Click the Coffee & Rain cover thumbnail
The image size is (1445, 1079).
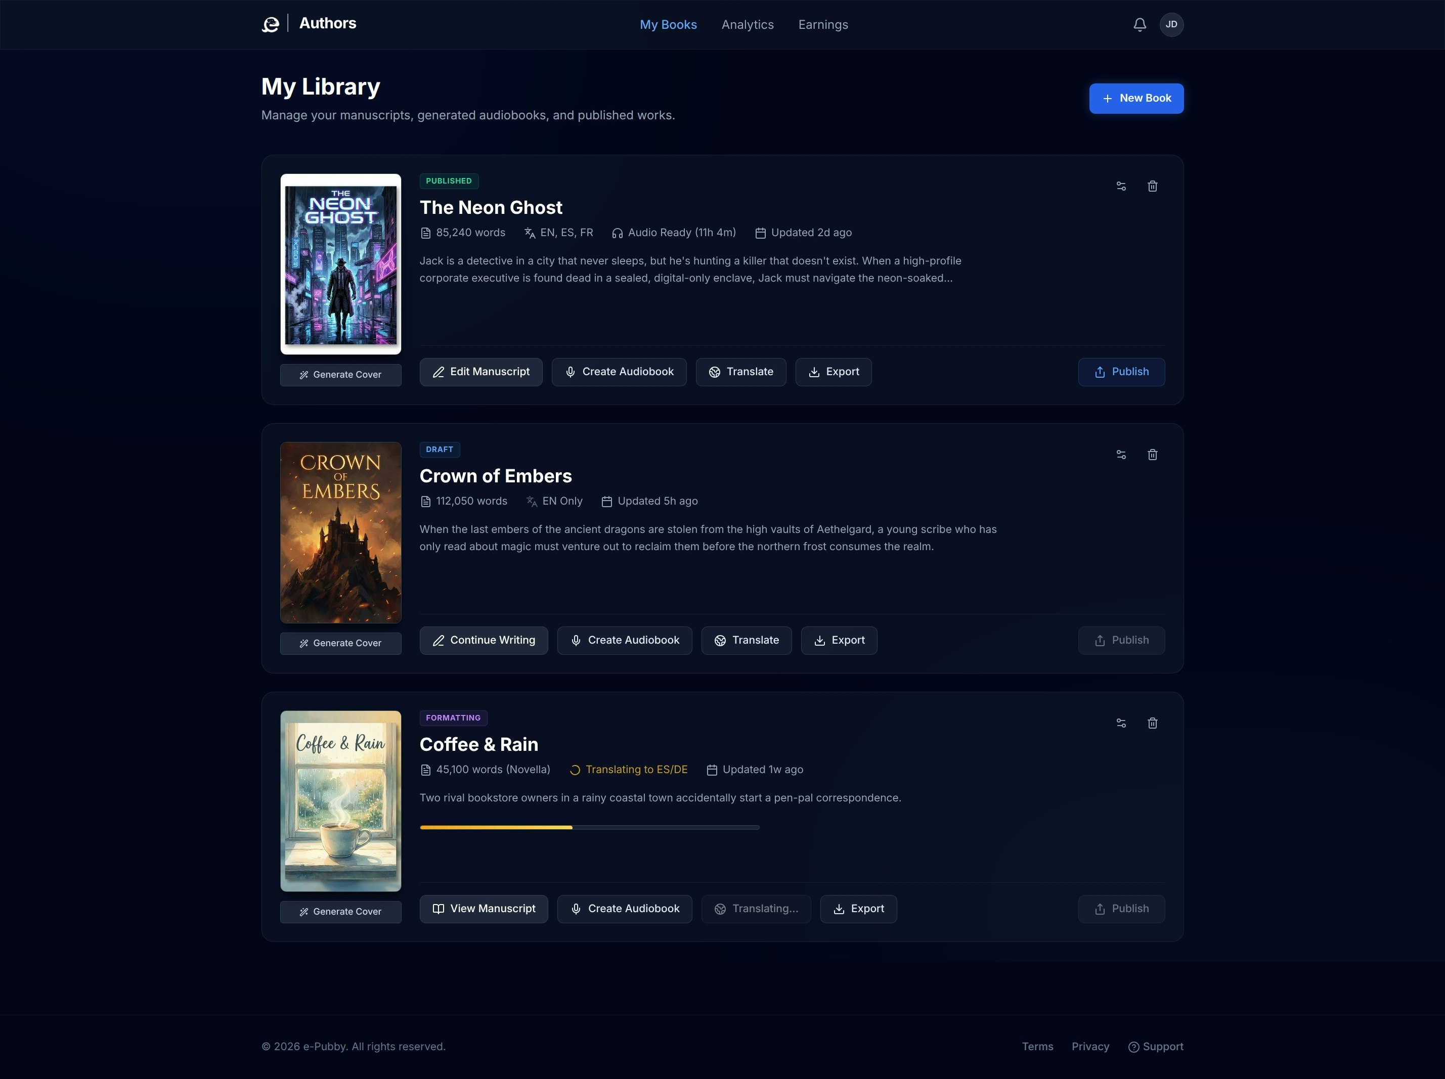(340, 801)
